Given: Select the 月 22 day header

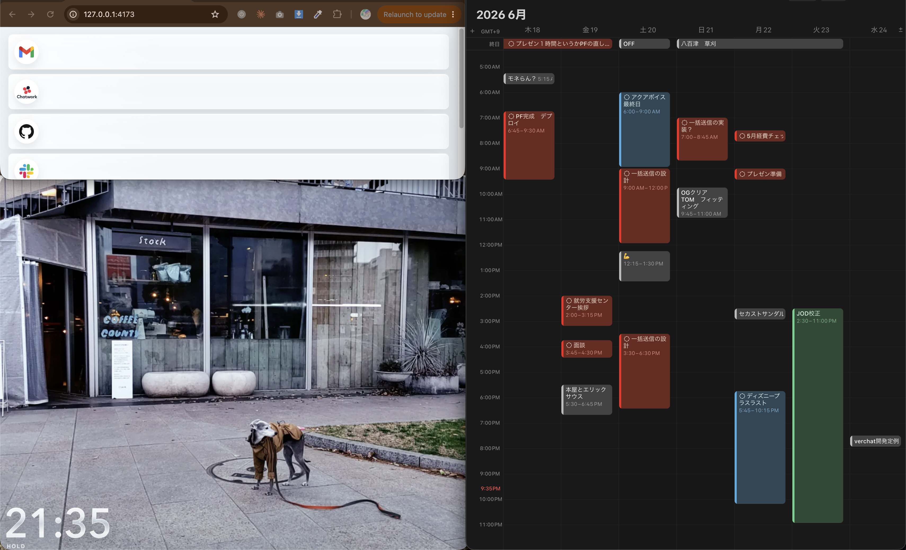Looking at the screenshot, I should point(763,30).
